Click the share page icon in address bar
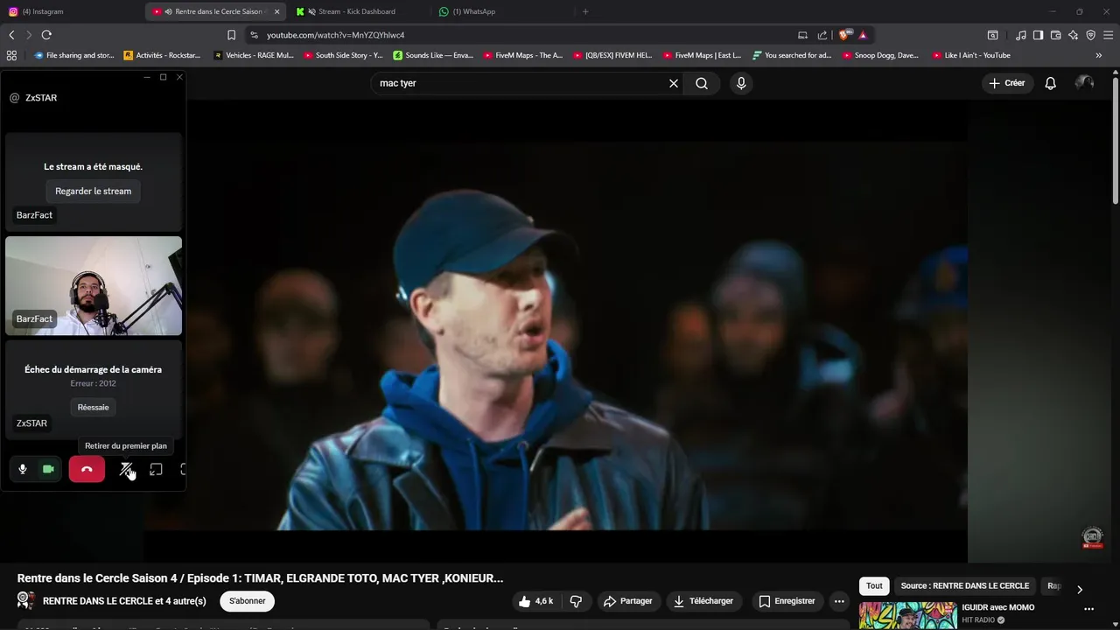The image size is (1120, 630). click(x=822, y=35)
